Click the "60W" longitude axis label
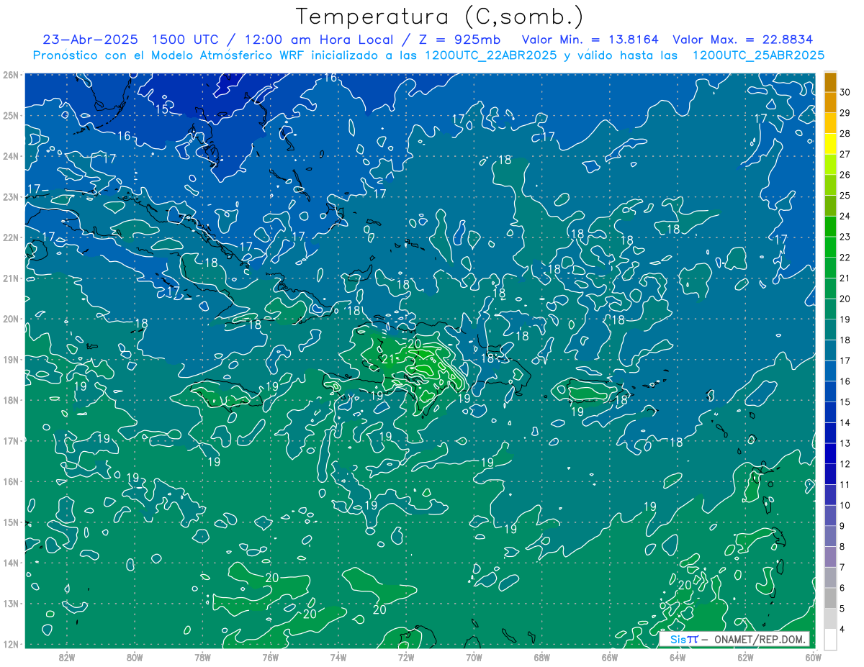This screenshot has width=864, height=667. click(812, 657)
